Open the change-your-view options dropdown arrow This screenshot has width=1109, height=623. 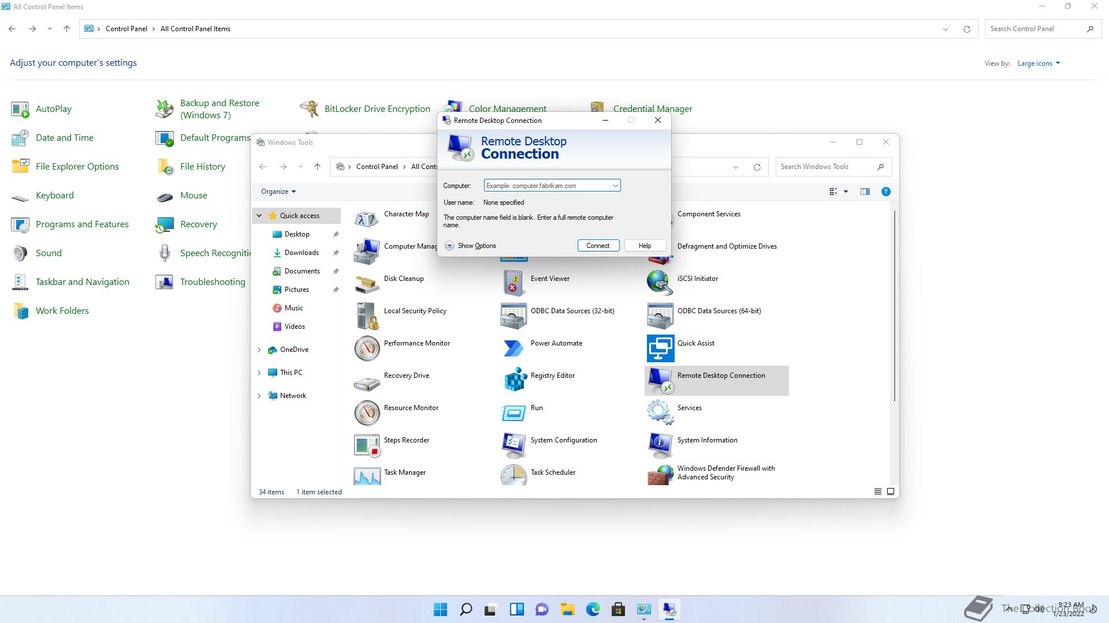(846, 192)
